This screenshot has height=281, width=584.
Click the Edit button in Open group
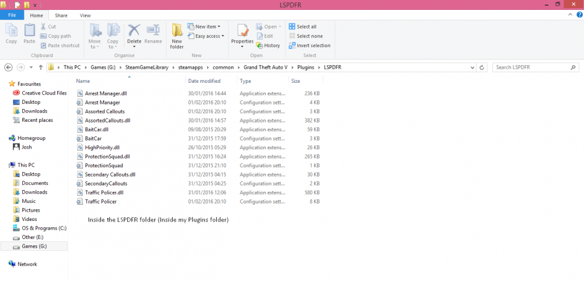[265, 36]
